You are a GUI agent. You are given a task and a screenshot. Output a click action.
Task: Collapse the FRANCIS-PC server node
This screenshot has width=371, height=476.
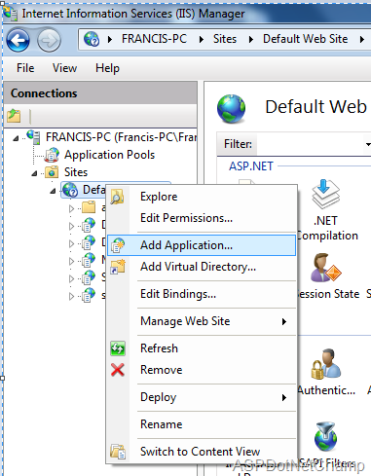pos(16,138)
